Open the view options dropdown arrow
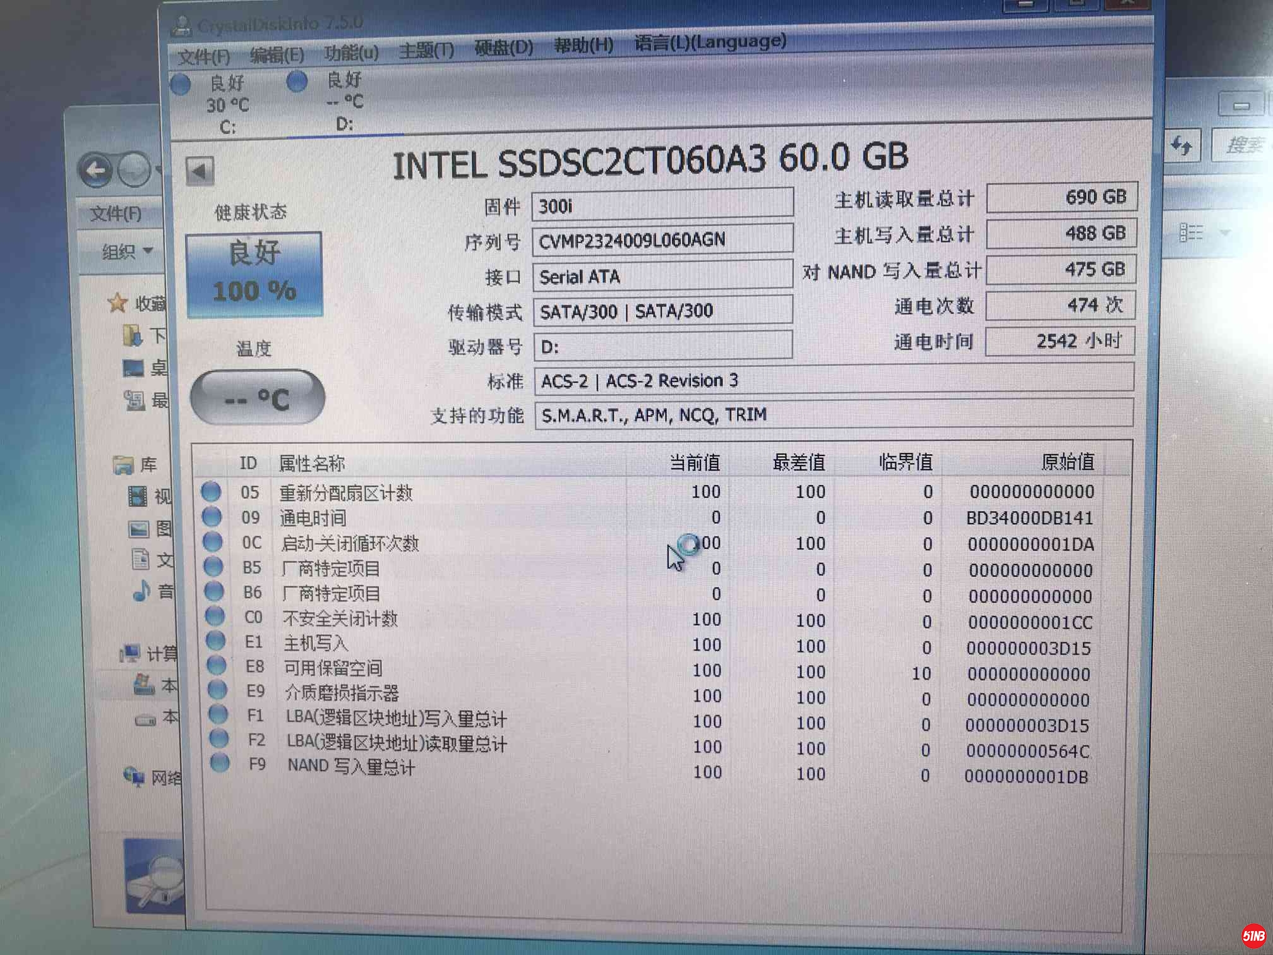 click(x=1224, y=232)
